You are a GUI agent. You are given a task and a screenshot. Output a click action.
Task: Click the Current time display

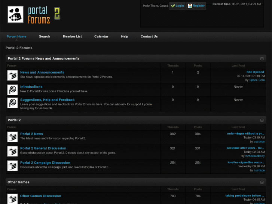236,4
